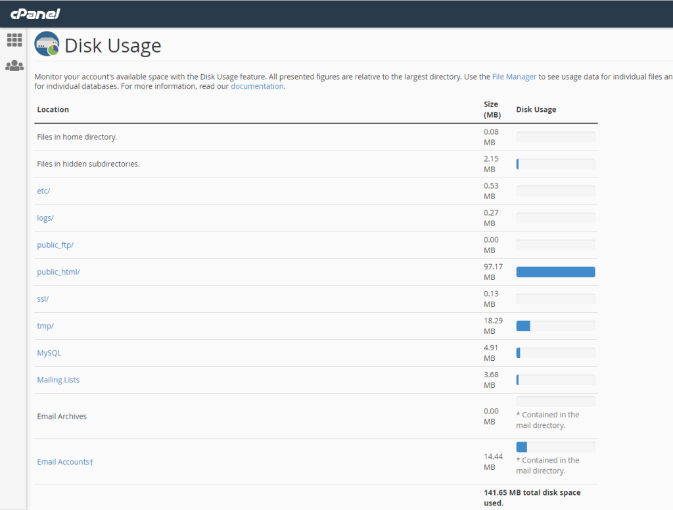Click the public_html usage bar
Viewport: 673px width, 510px height.
(x=555, y=272)
